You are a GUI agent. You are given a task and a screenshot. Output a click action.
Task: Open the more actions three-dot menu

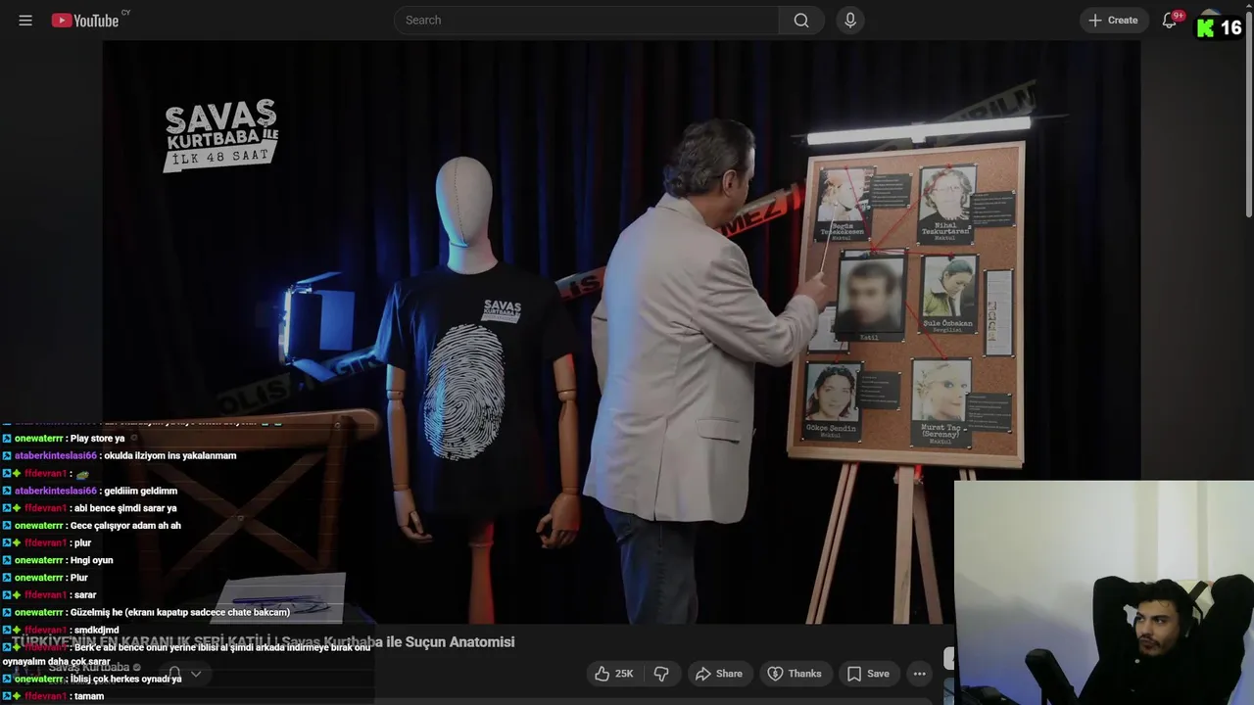(x=919, y=674)
